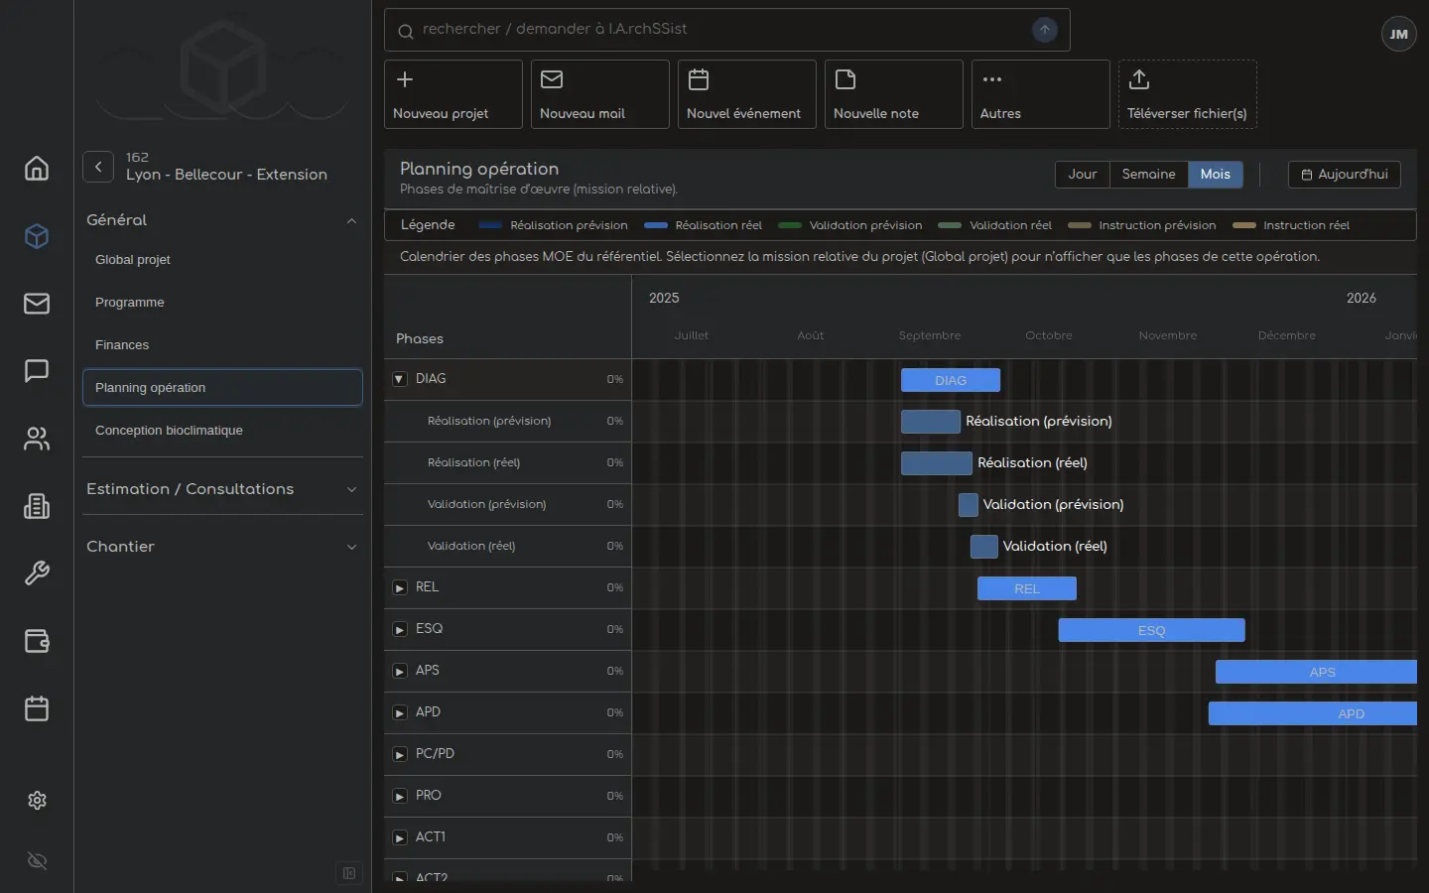Open the Programme menu item

(x=222, y=303)
